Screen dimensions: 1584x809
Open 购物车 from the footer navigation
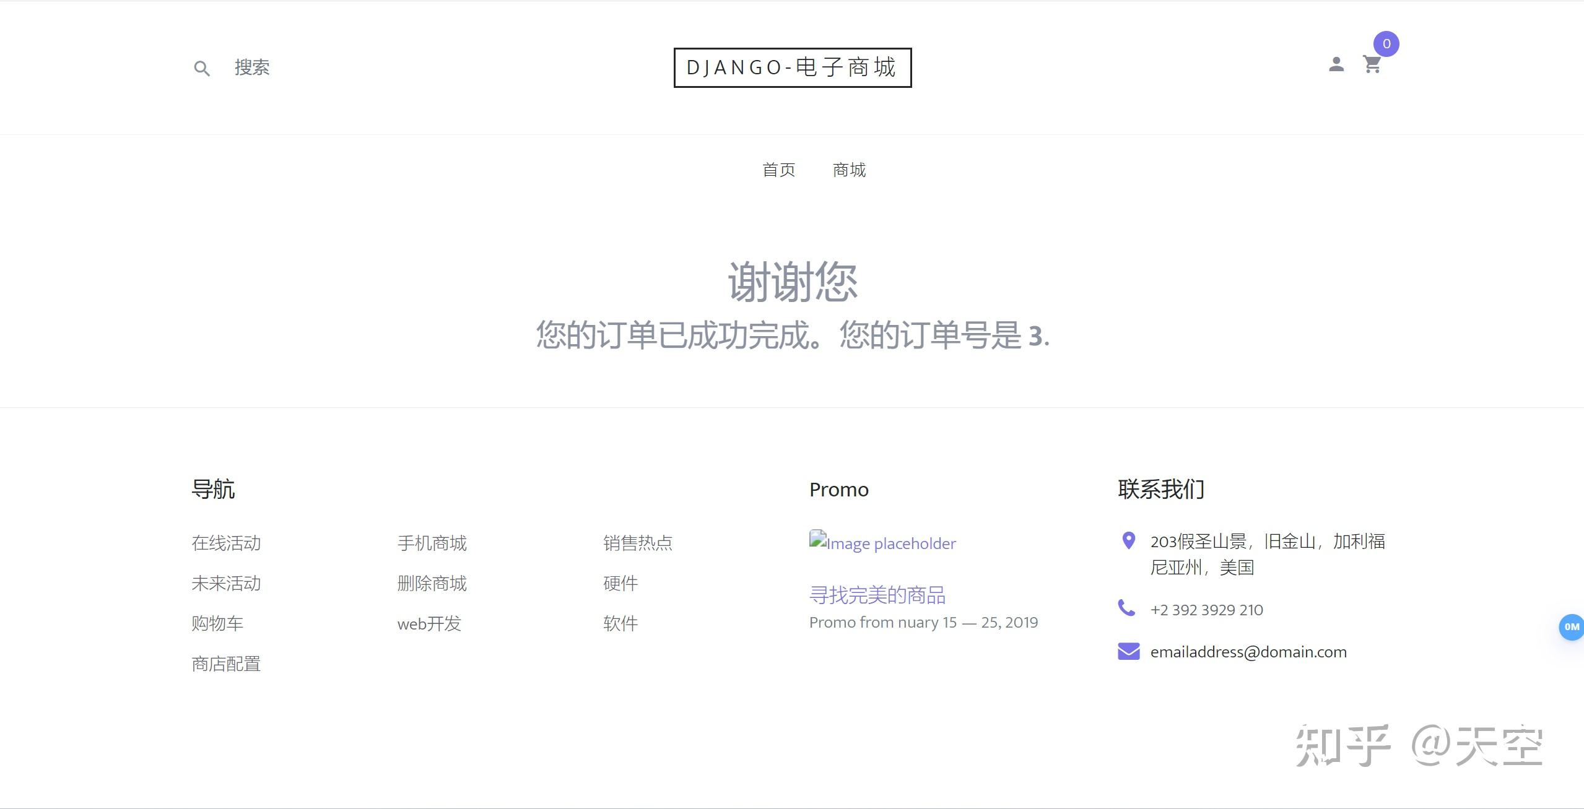[217, 623]
